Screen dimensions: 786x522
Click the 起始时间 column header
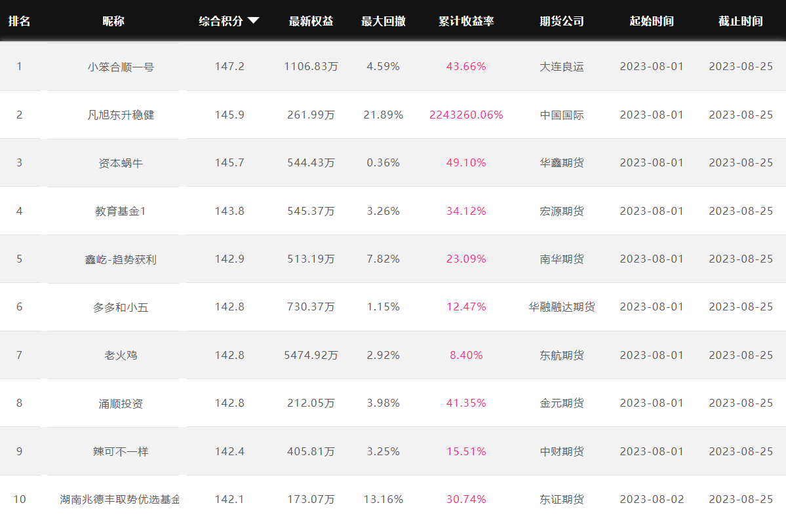click(x=652, y=21)
